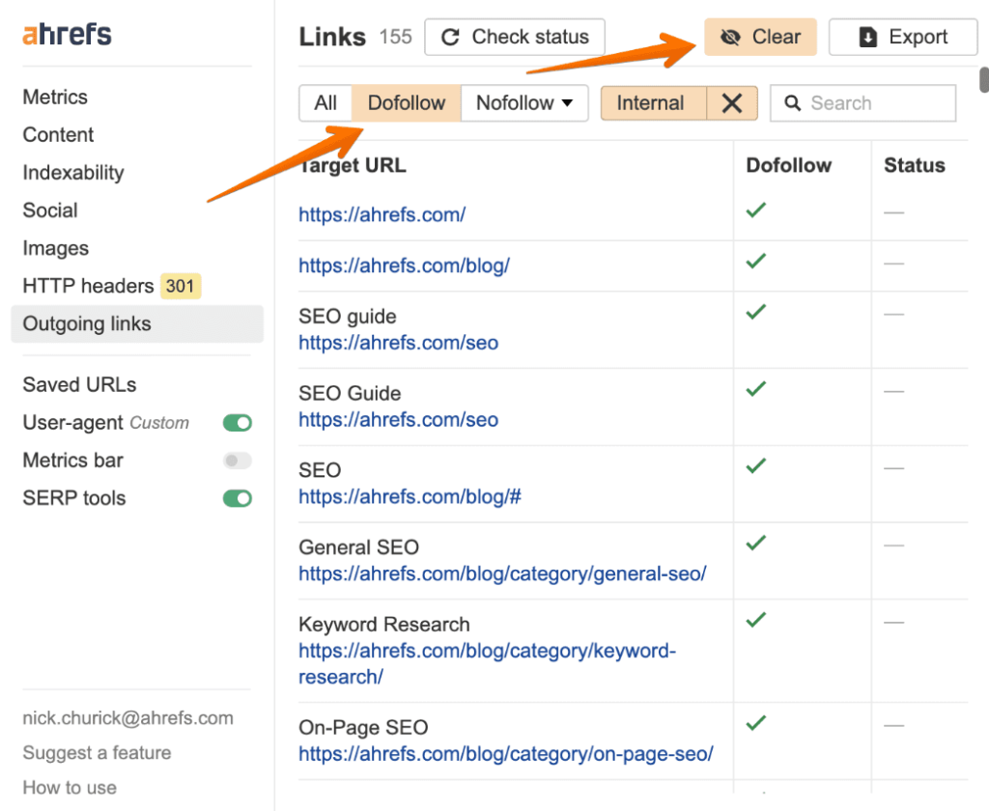The image size is (989, 811).
Task: Click the green checkmark in General SEO row
Action: point(756,543)
